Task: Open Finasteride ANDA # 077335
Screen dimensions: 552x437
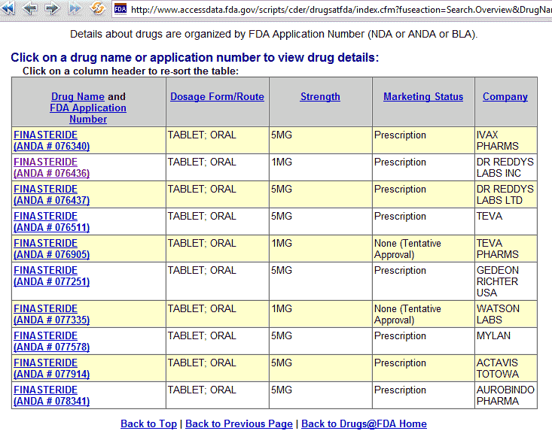Action: 52,314
